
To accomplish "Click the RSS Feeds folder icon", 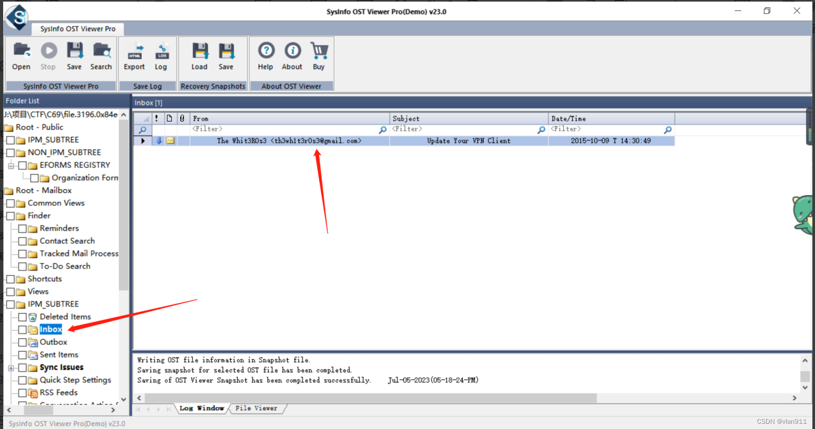I will (33, 393).
